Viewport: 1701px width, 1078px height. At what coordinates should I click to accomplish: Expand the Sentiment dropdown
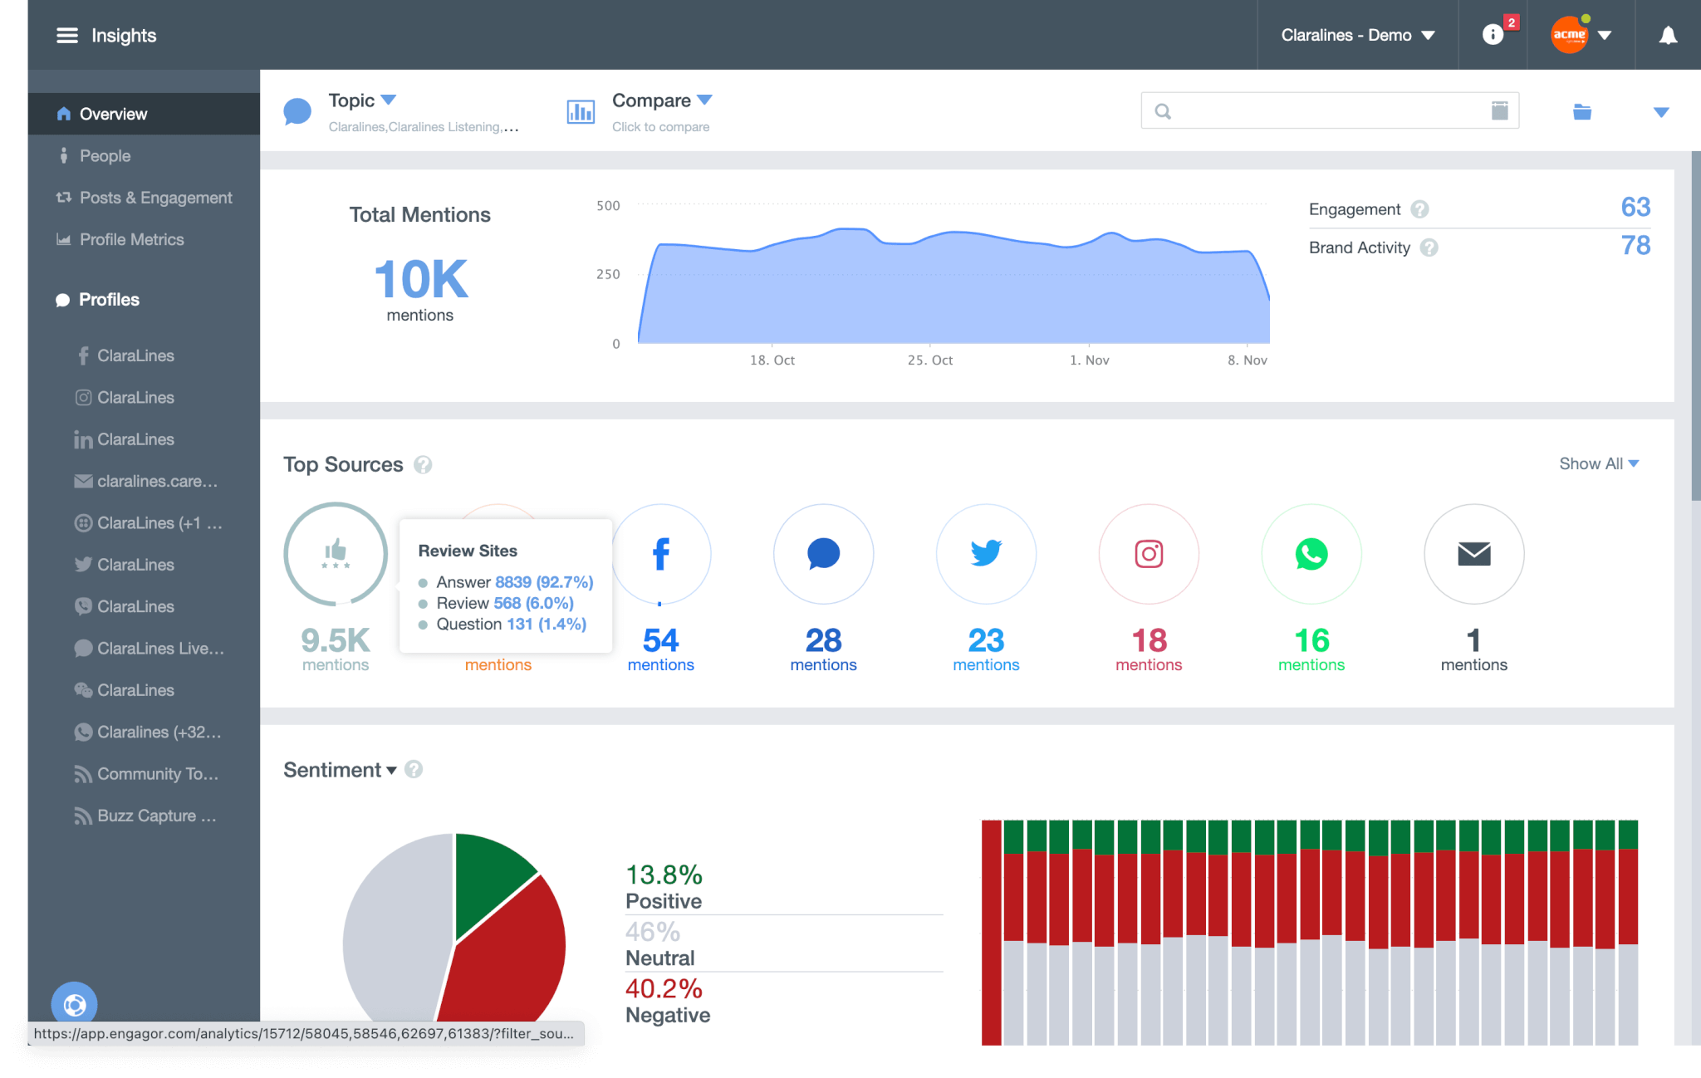coord(344,770)
